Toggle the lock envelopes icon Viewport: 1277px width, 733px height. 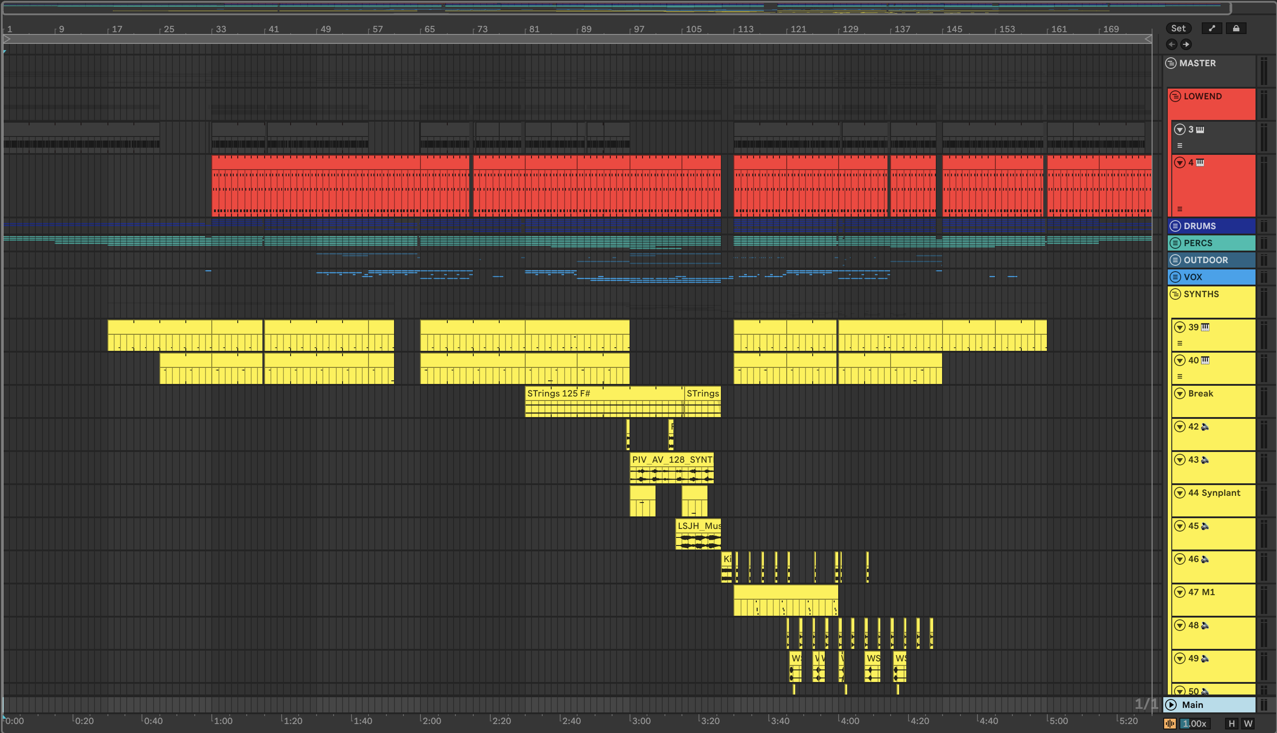pos(1236,29)
